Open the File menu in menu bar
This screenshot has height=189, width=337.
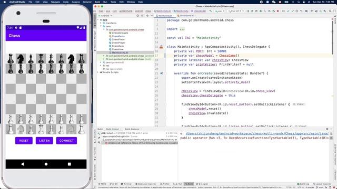pos(31,2)
